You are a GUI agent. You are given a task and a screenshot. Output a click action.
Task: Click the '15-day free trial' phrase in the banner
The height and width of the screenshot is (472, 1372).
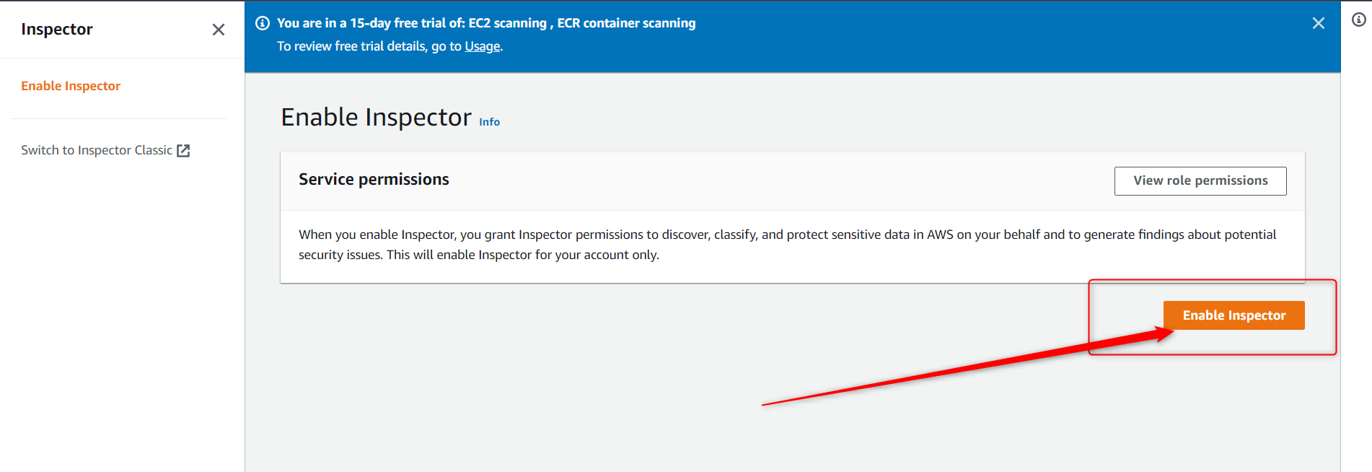395,23
